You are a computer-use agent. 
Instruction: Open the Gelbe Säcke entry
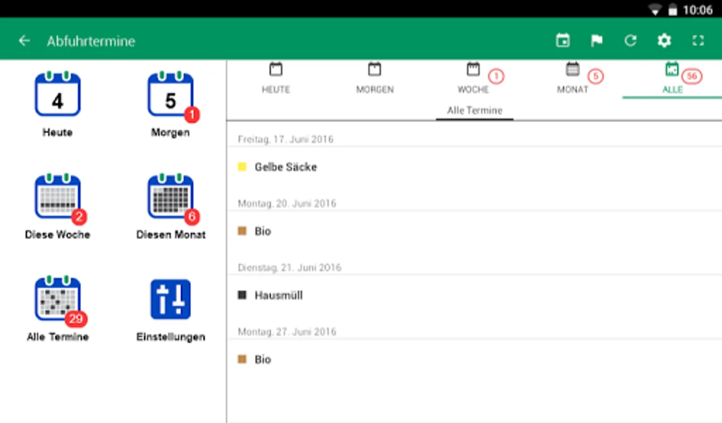click(x=474, y=167)
